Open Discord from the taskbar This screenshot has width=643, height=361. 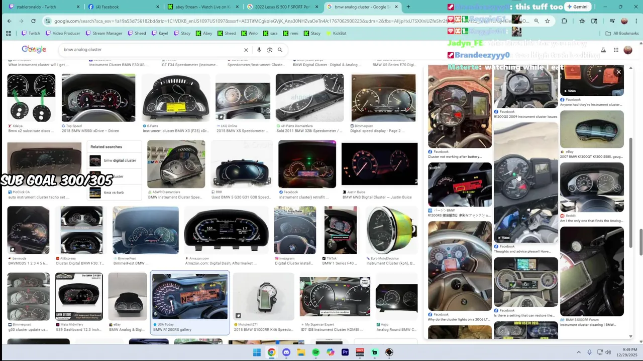pyautogui.click(x=286, y=352)
